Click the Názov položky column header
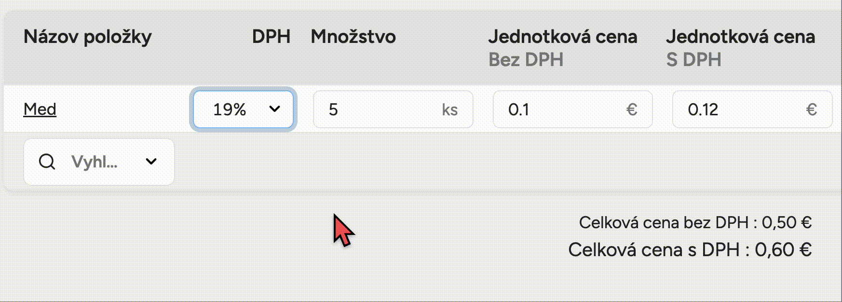This screenshot has width=842, height=302. (x=87, y=37)
